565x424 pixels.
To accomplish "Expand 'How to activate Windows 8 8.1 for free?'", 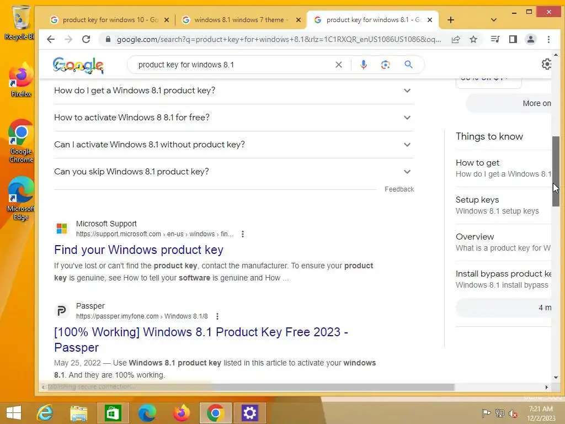I will tap(233, 118).
